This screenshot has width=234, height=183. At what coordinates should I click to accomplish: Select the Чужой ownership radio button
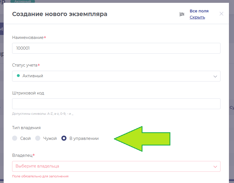tap(38, 138)
